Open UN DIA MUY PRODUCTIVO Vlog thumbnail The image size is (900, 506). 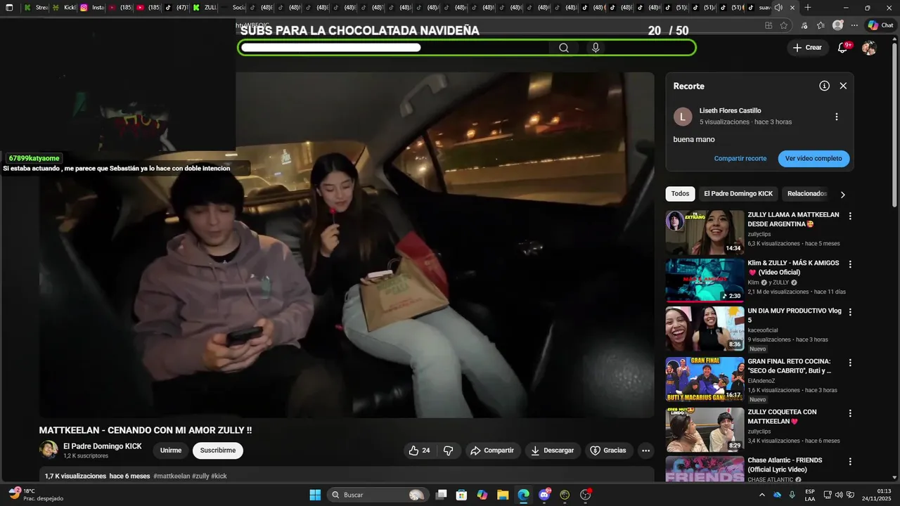coord(705,328)
